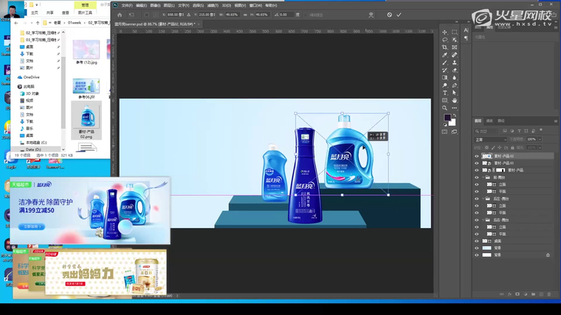Select the Move tool in the toolbox
The image size is (561, 315).
click(x=445, y=32)
